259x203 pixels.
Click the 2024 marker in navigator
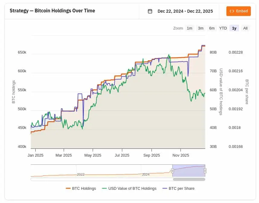pyautogui.click(x=146, y=174)
